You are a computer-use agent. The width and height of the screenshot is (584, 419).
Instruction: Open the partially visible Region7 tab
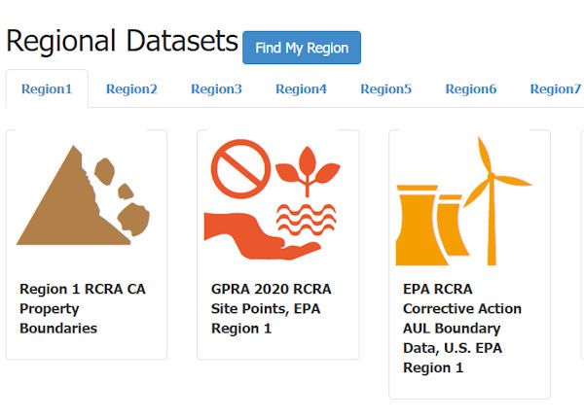click(x=556, y=88)
